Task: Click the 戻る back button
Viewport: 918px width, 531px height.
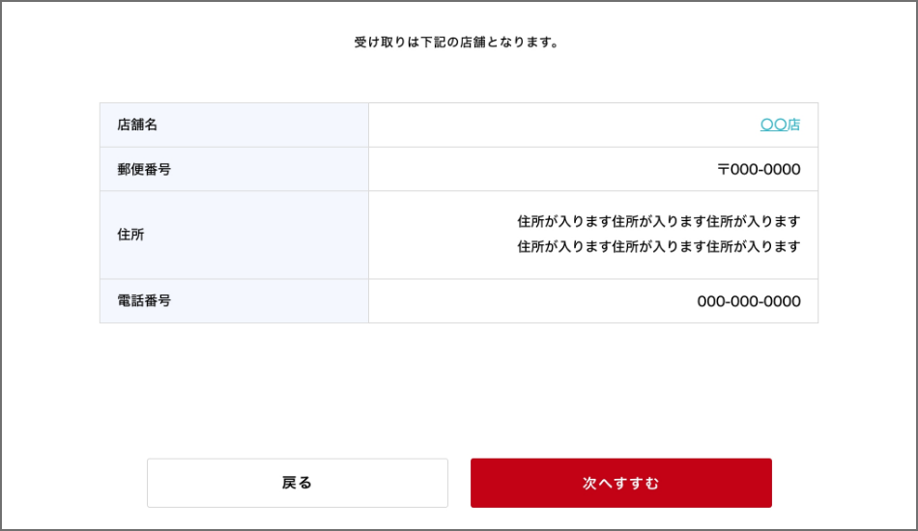Action: (297, 483)
